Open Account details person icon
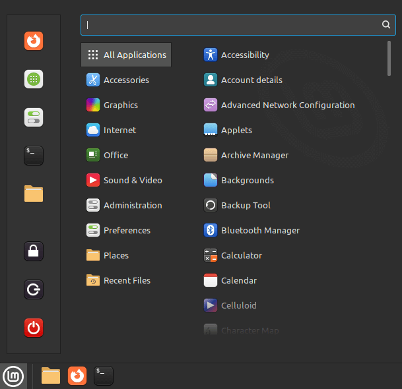Image resolution: width=402 pixels, height=389 pixels. pos(211,80)
